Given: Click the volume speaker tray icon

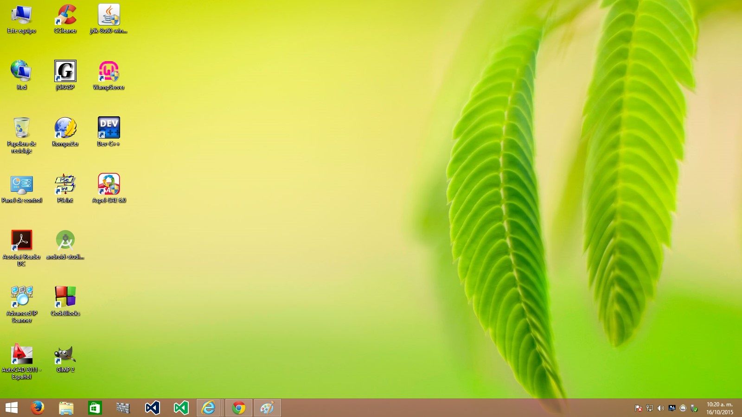Looking at the screenshot, I should (x=660, y=408).
